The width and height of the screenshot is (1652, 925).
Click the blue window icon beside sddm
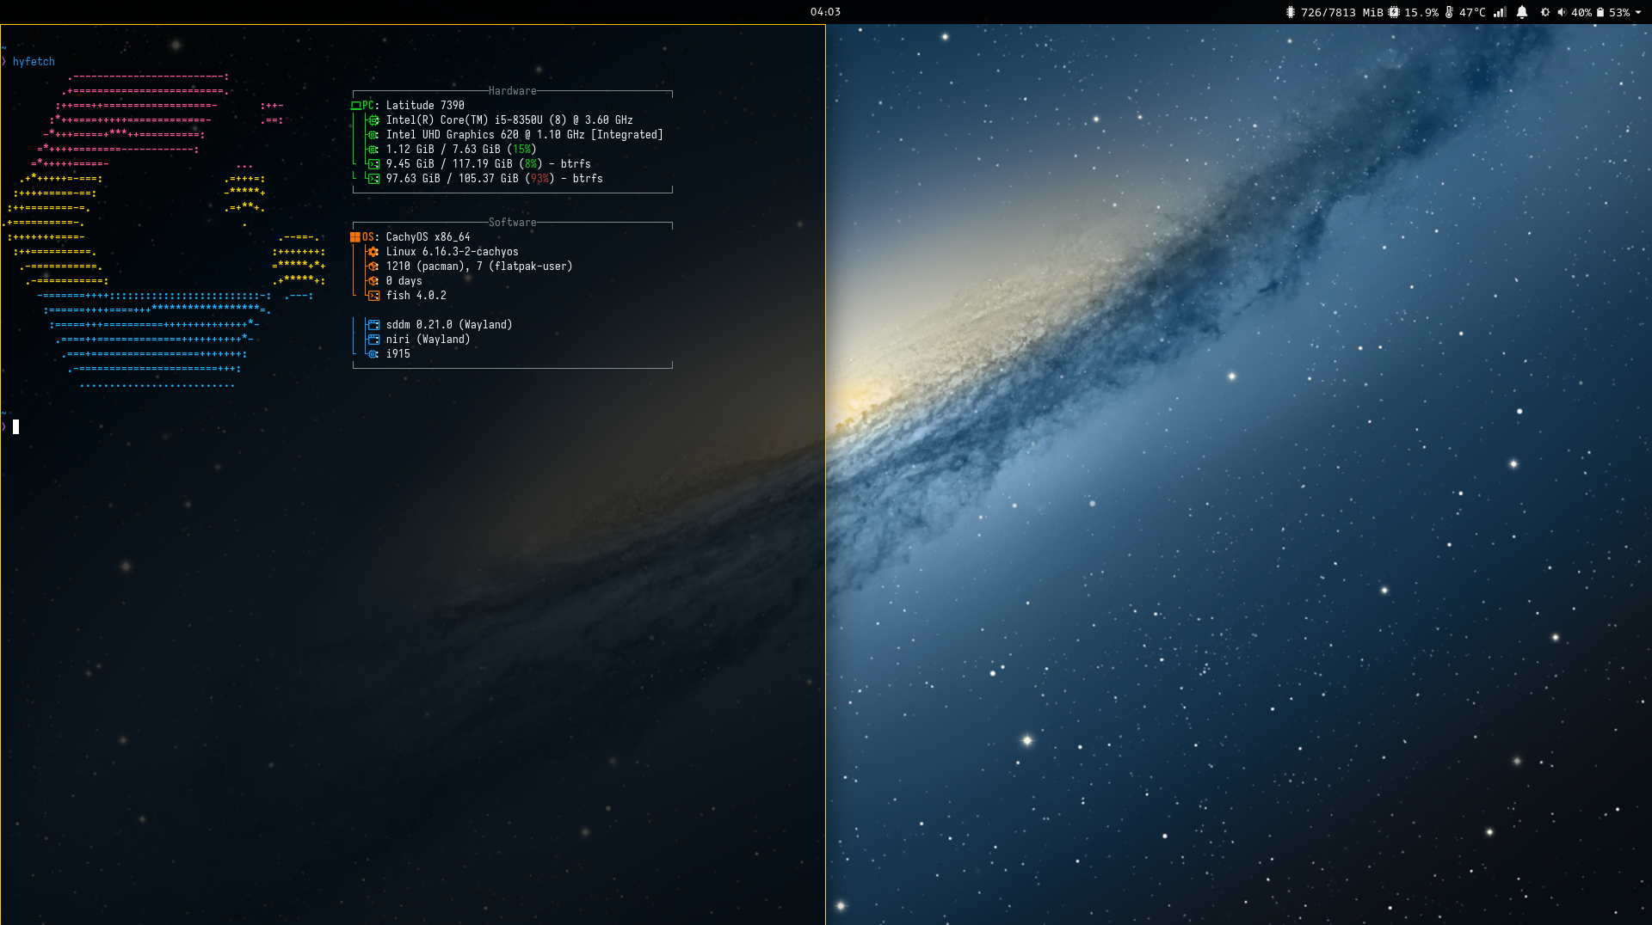click(x=373, y=325)
